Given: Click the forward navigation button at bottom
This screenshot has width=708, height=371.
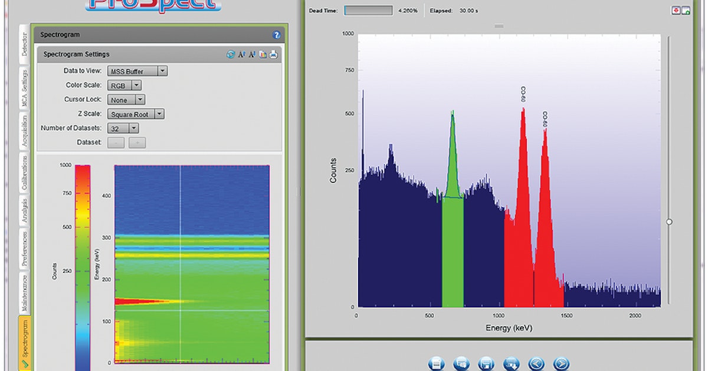Looking at the screenshot, I should (x=560, y=363).
